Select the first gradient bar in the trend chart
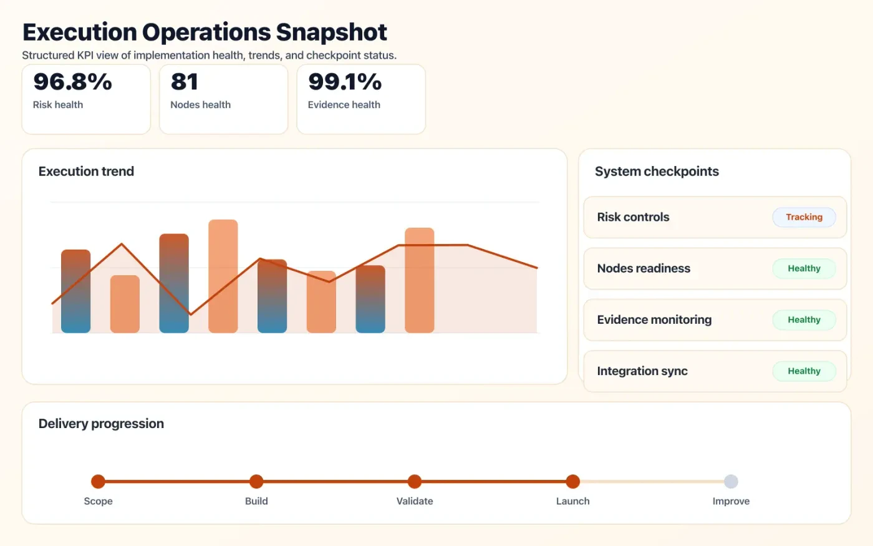 [x=75, y=290]
